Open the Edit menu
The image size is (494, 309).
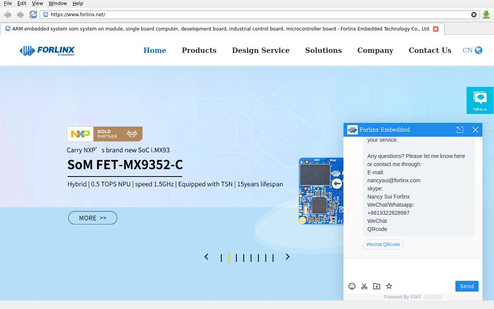[x=22, y=3]
